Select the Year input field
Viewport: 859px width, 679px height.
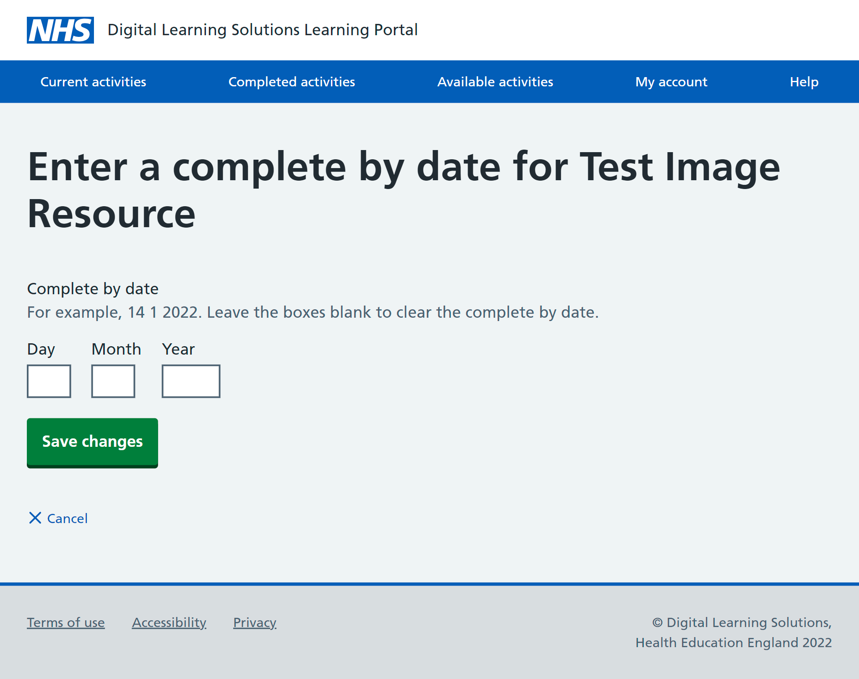pyautogui.click(x=191, y=381)
